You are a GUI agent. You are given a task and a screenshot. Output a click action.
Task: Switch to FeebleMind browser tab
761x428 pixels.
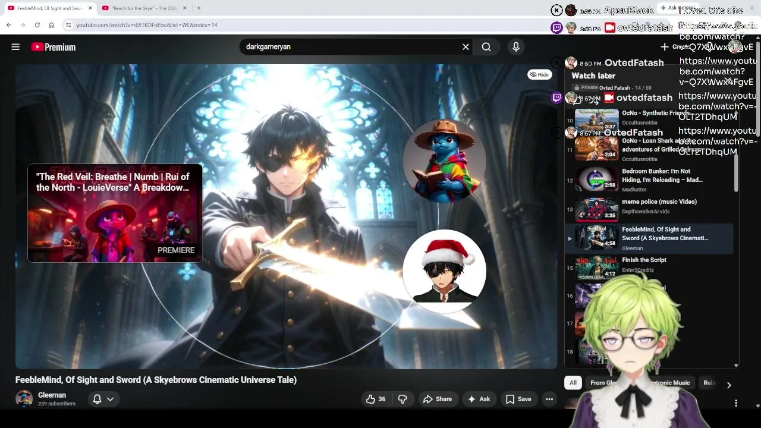[x=49, y=8]
